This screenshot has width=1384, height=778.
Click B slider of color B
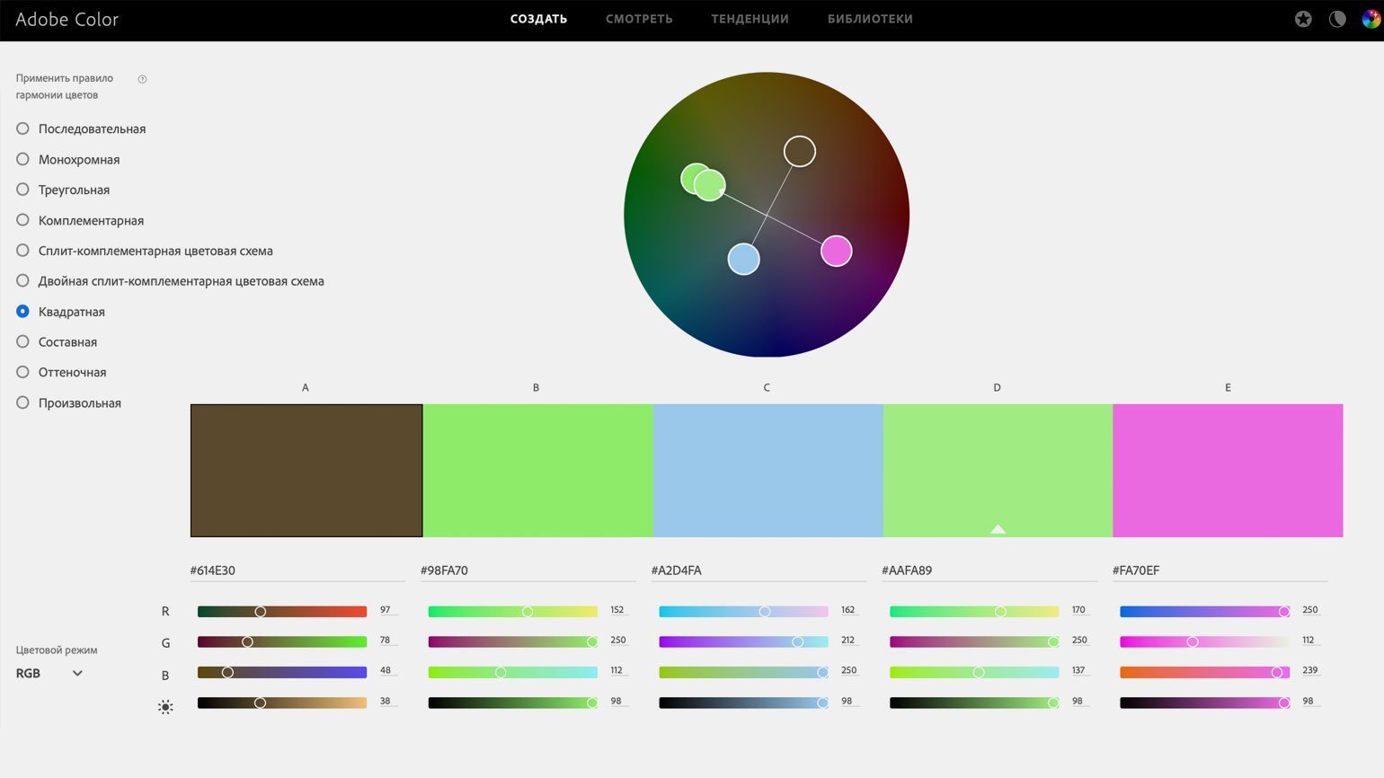click(513, 672)
